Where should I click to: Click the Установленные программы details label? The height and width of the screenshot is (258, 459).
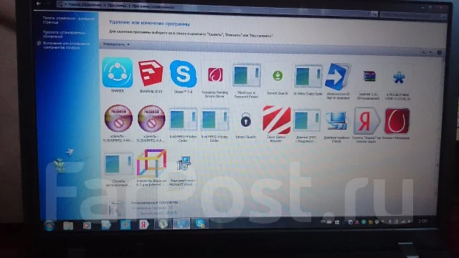(154, 202)
